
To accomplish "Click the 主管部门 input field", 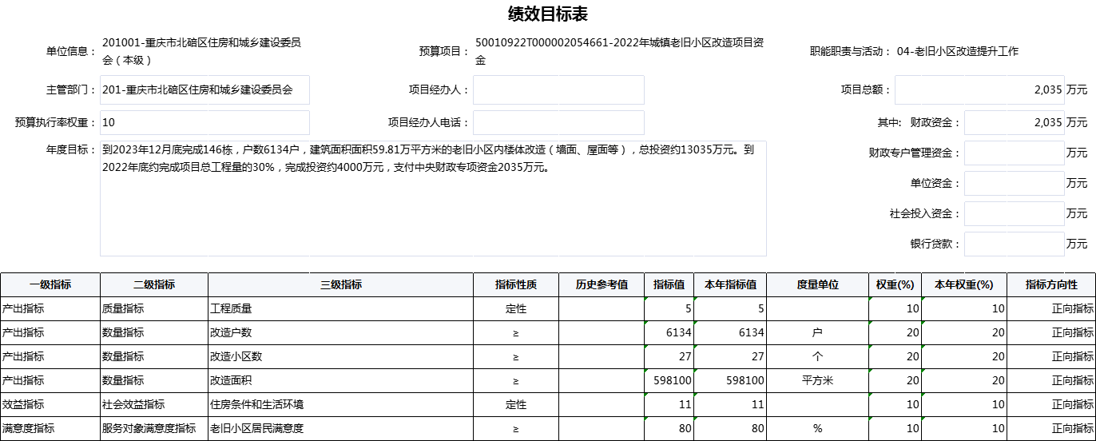I will click(x=205, y=90).
